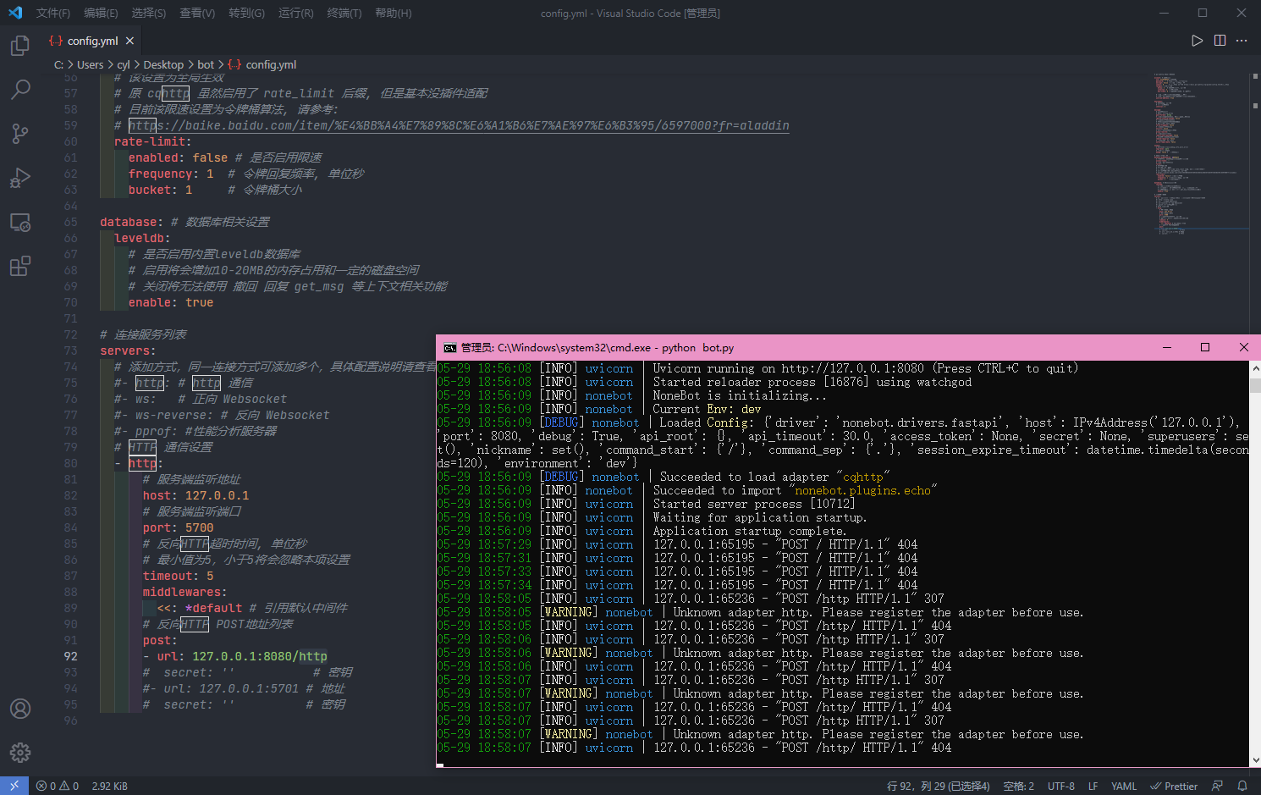Open the Source Control view
The width and height of the screenshot is (1261, 795).
point(20,133)
